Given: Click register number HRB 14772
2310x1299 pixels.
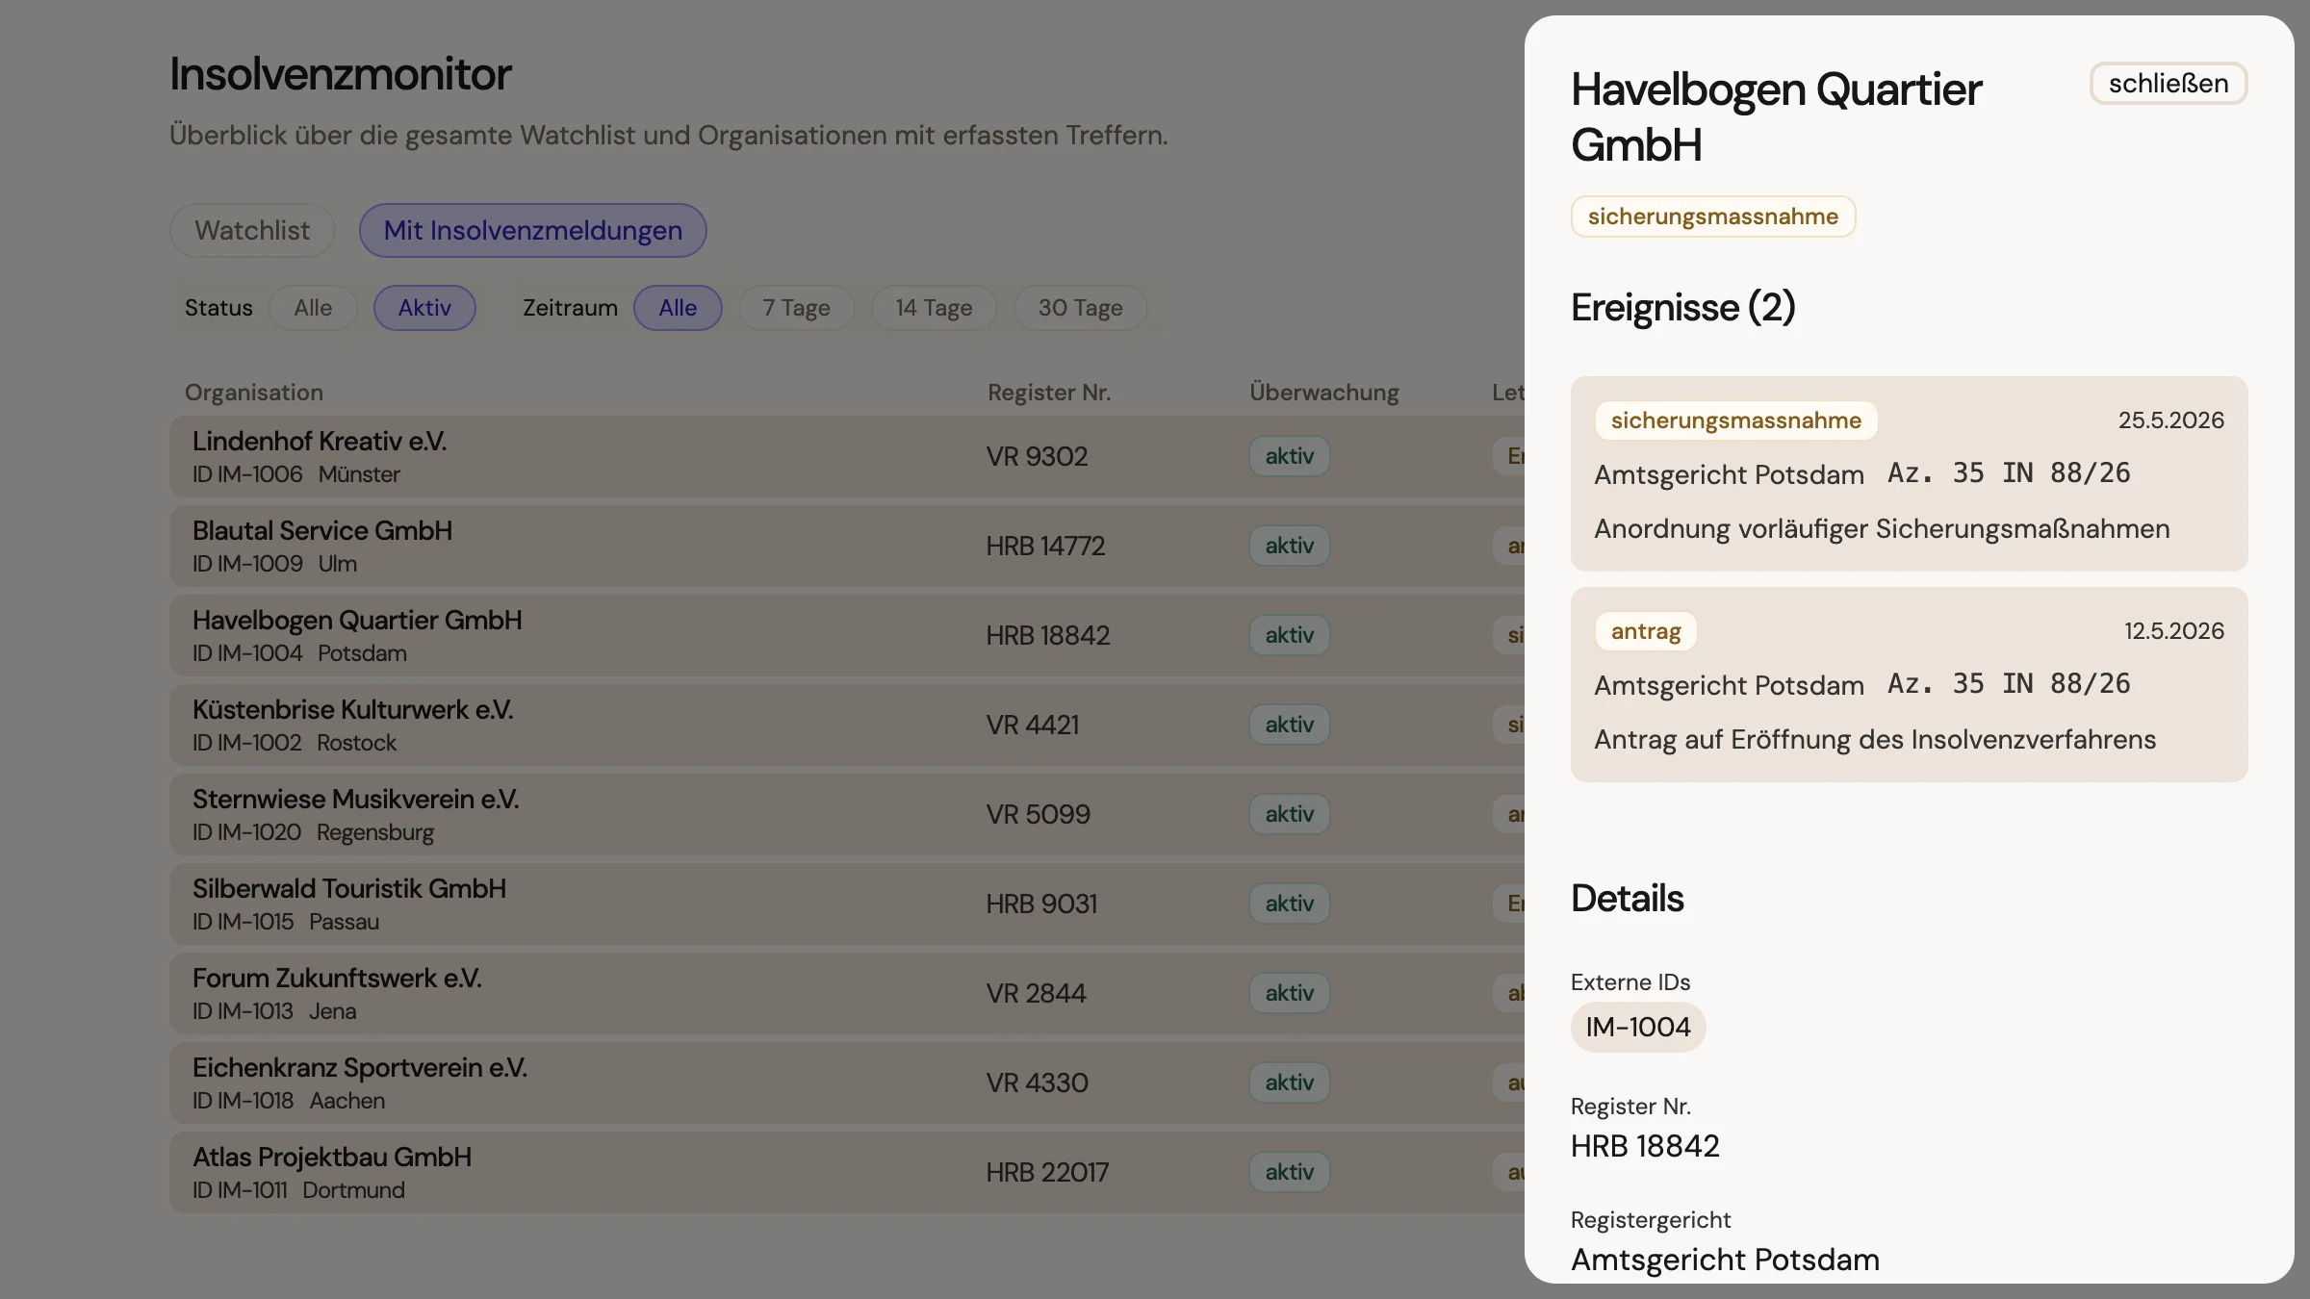Looking at the screenshot, I should coord(1045,546).
